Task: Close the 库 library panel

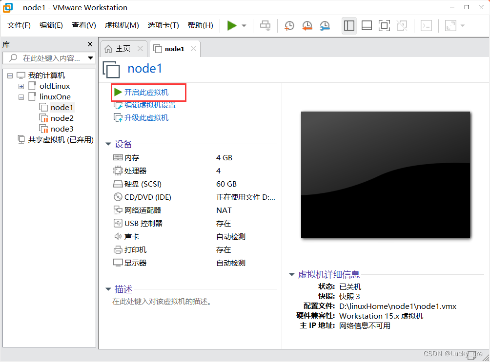Action: click(x=90, y=44)
